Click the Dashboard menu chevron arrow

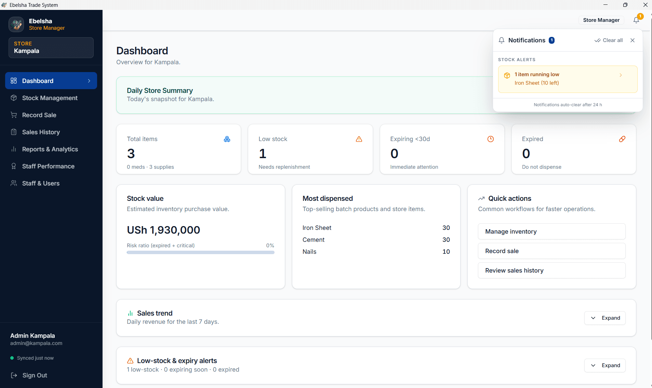[89, 81]
